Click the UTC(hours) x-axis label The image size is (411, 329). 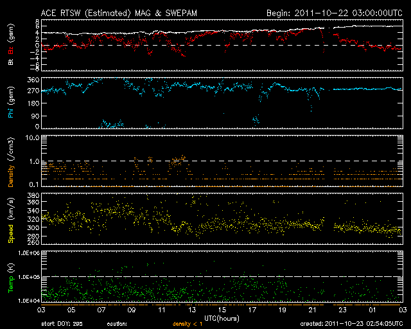pos(220,318)
